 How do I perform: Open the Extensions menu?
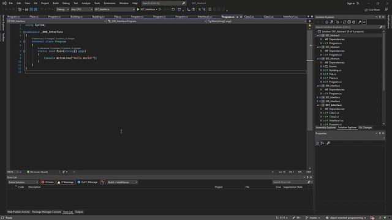click(x=110, y=3)
